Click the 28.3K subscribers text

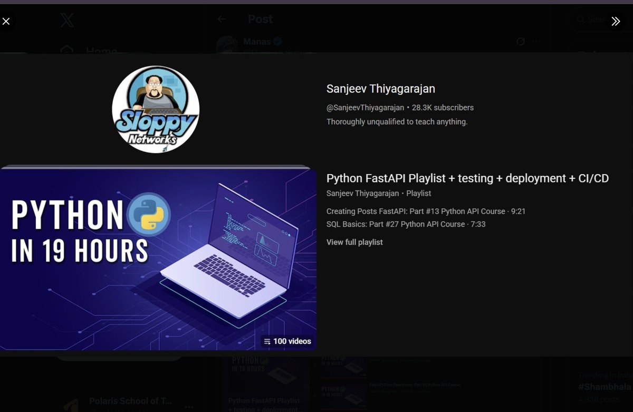pos(443,108)
